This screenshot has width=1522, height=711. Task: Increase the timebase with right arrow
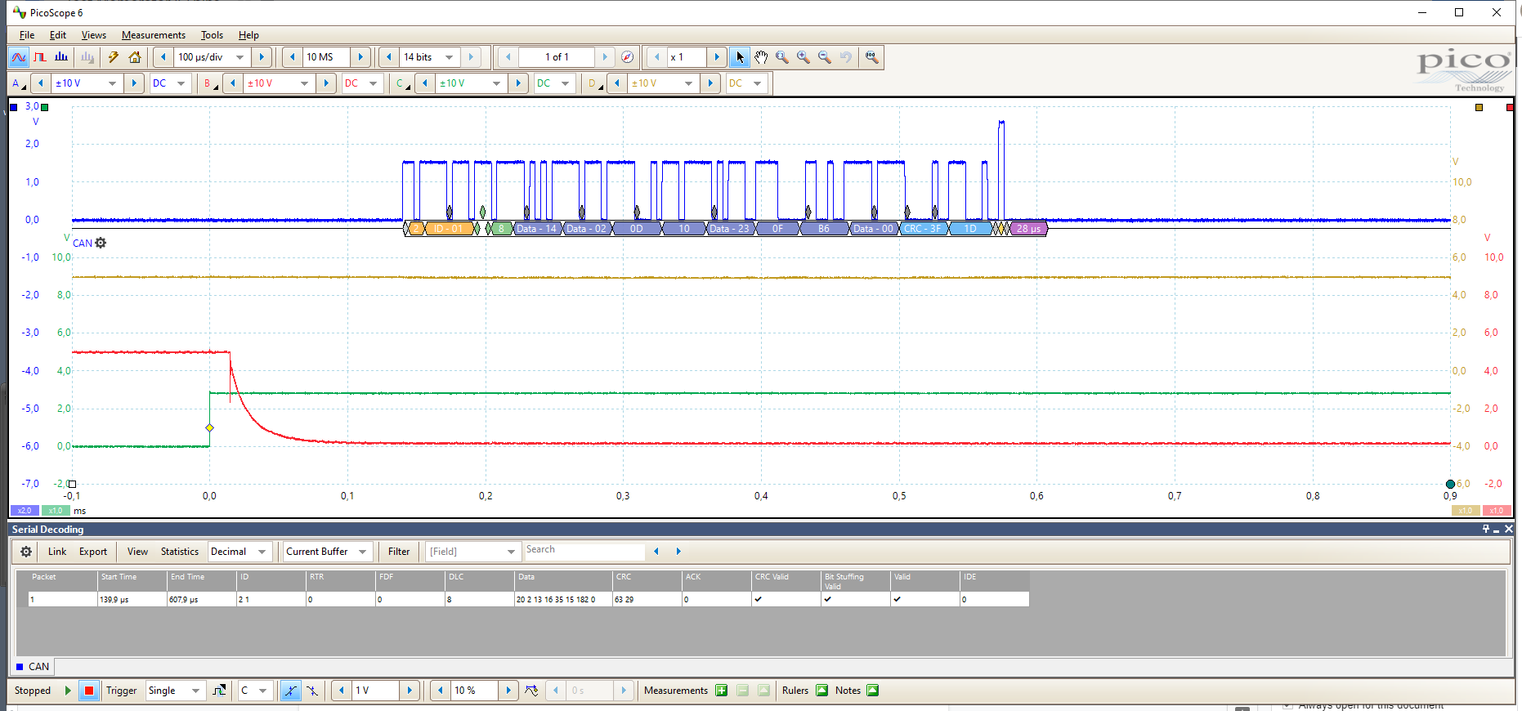pyautogui.click(x=262, y=57)
